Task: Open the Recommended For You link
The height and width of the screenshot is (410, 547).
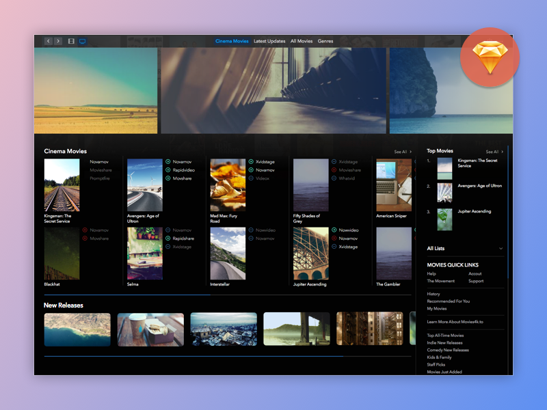Action: click(448, 301)
